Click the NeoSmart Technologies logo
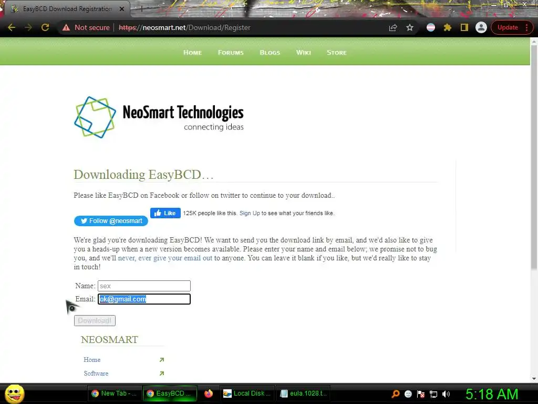Viewport: 538px width, 404px height. [159, 117]
